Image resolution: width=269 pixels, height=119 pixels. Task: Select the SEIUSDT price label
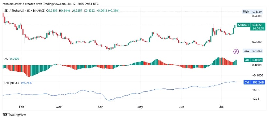tap(244, 25)
